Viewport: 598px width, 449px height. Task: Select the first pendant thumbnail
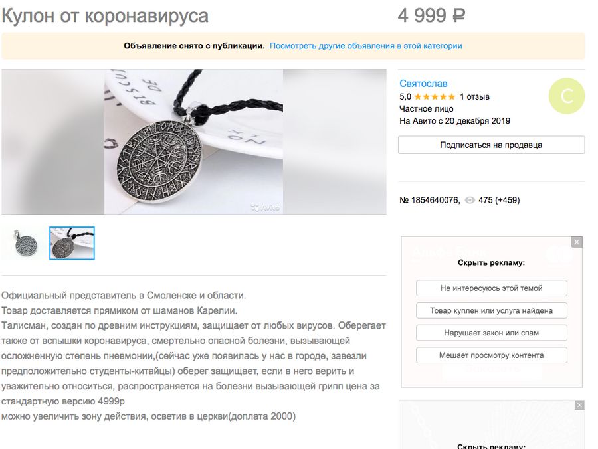pyautogui.click(x=24, y=243)
